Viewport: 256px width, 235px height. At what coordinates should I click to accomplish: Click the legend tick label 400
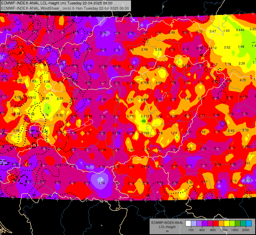(x=202, y=230)
